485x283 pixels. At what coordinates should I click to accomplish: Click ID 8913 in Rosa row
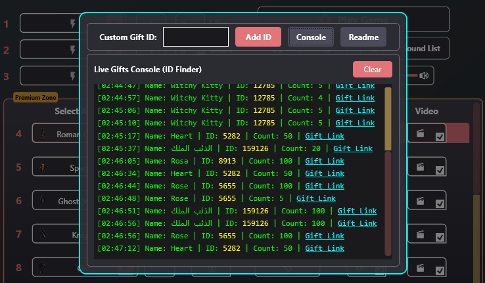pos(227,161)
